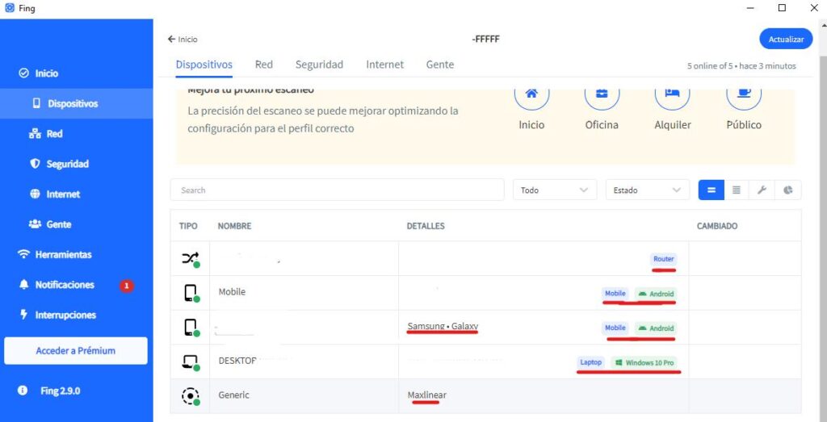Screen dimensions: 827x422
Task: Click the Android tag in Samsung Galaxy row
Action: pyautogui.click(x=656, y=328)
